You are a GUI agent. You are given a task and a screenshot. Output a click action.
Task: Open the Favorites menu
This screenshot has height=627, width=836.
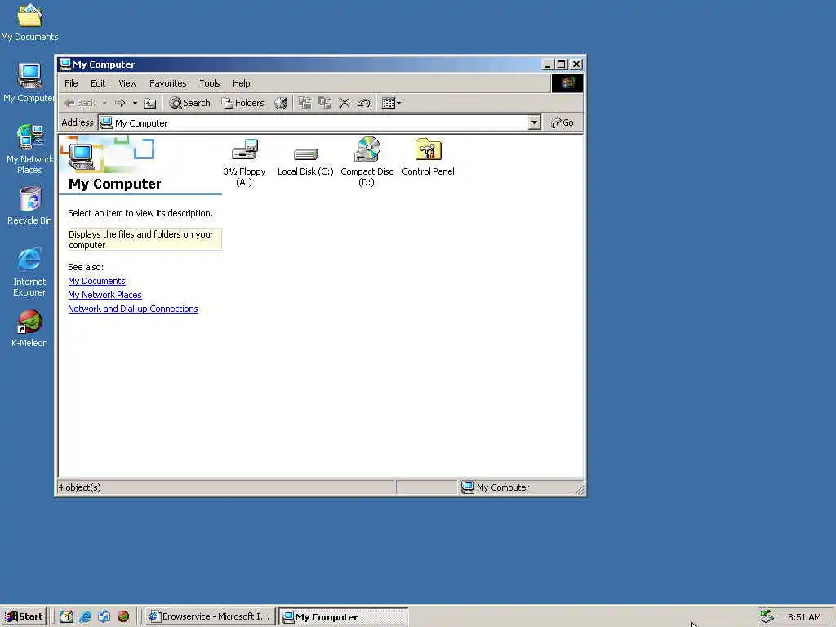(x=168, y=83)
